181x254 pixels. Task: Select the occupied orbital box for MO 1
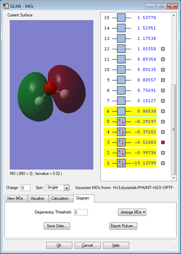(x=121, y=163)
